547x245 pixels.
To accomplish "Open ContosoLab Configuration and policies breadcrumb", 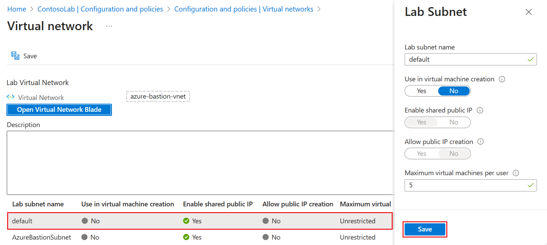I will (x=100, y=9).
